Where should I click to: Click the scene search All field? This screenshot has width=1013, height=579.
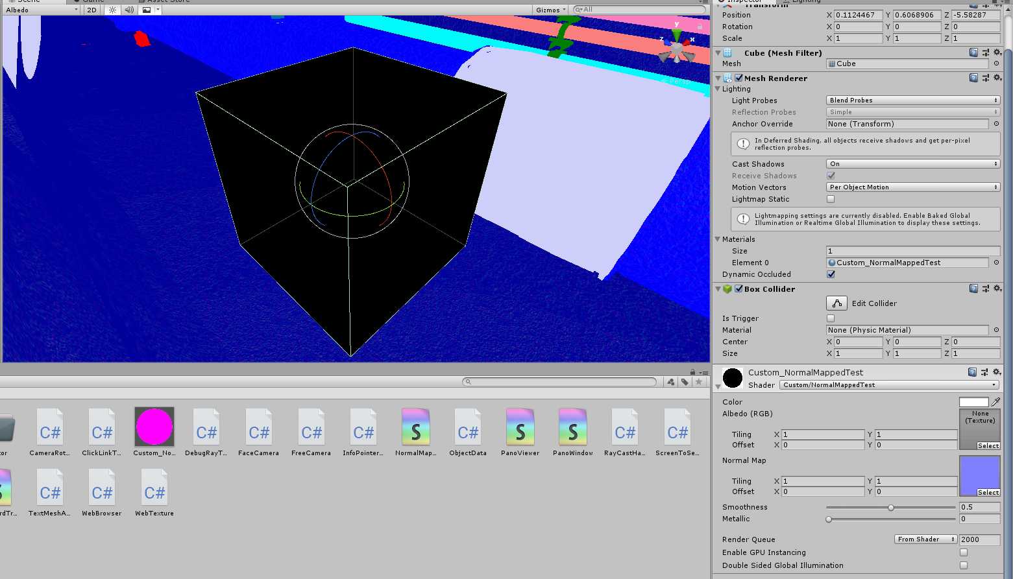[639, 10]
